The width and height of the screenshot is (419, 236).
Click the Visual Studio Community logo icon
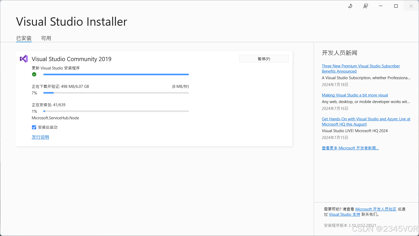click(24, 59)
